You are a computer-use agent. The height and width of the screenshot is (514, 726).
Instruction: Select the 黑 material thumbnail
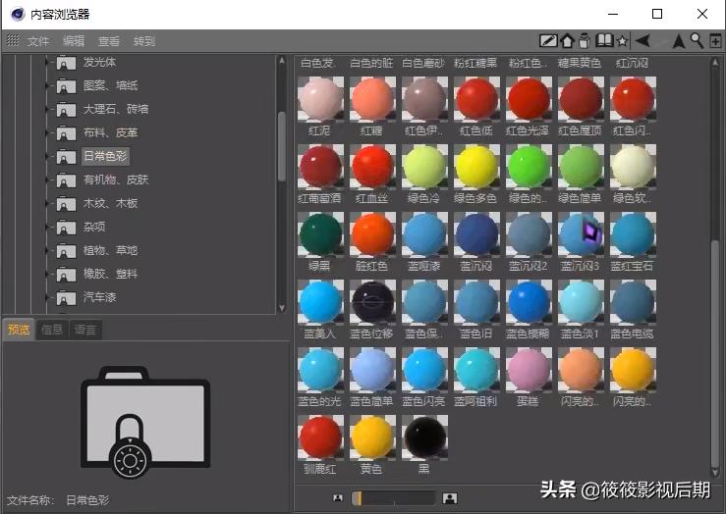(424, 437)
